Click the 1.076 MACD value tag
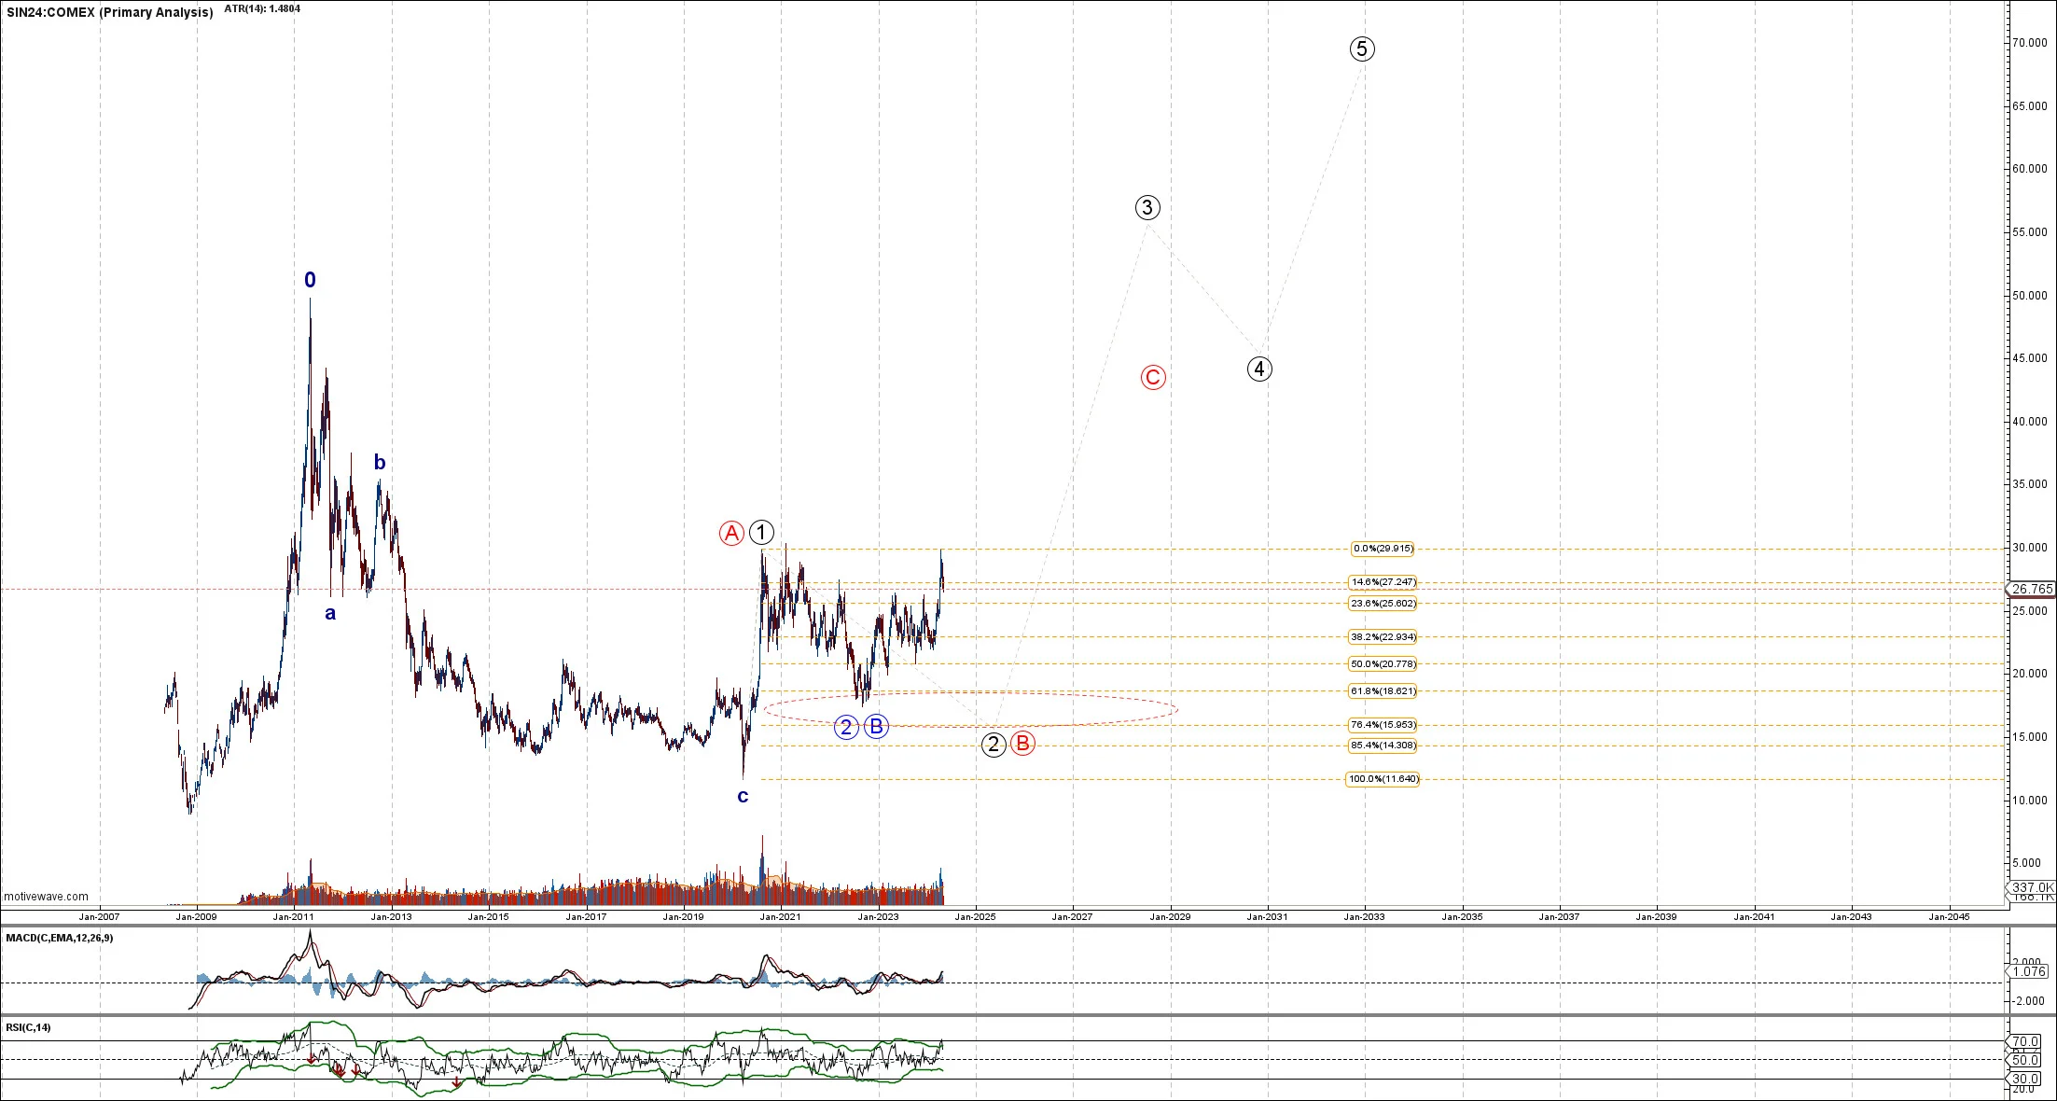2057x1101 pixels. (2029, 971)
